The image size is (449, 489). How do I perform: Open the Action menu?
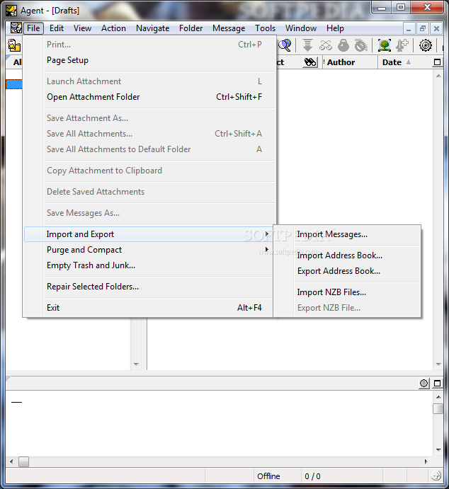113,28
